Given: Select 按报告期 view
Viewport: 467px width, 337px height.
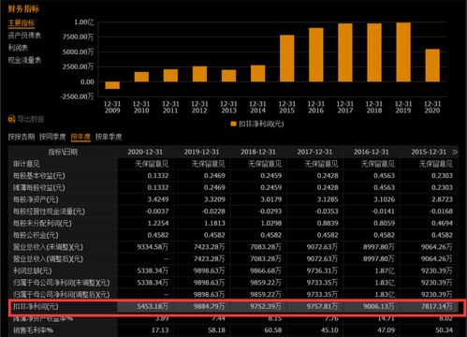Looking at the screenshot, I should [x=22, y=137].
